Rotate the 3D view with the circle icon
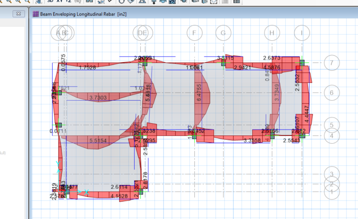Image resolution: width=358 pixels, height=219 pixels. [x=122, y=1]
